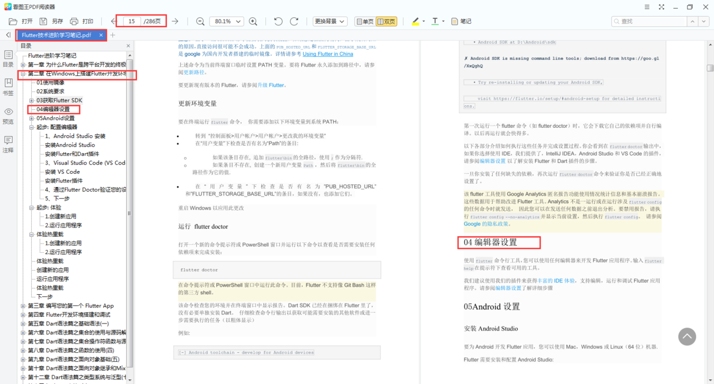Viewport: 714px width, 384px height.
Task: Select the text underline tool
Action: tap(435, 21)
